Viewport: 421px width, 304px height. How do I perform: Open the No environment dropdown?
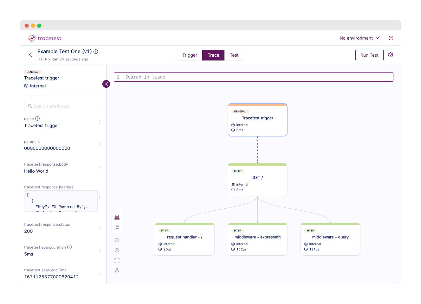click(359, 38)
